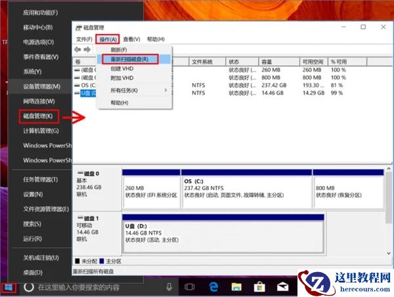This screenshot has width=394, height=297.
Task: Open 设备管理器(M) in Win+X menu
Action: 41,87
